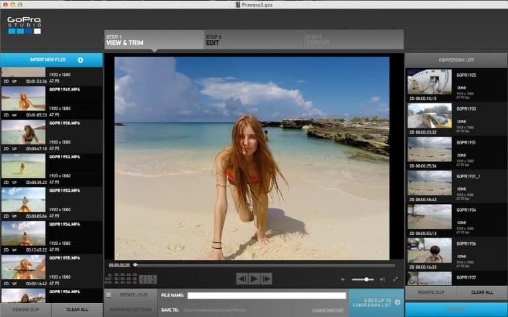Mark the trim out point
The image size is (508, 317).
click(x=152, y=279)
